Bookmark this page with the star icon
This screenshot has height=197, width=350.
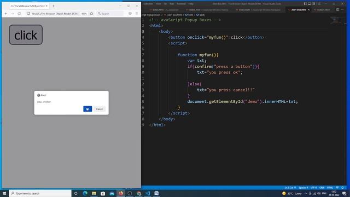tap(91, 14)
